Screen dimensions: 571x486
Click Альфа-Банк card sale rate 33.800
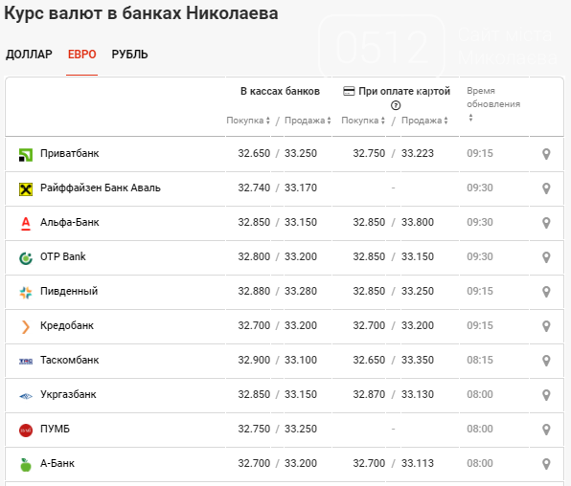coord(418,222)
